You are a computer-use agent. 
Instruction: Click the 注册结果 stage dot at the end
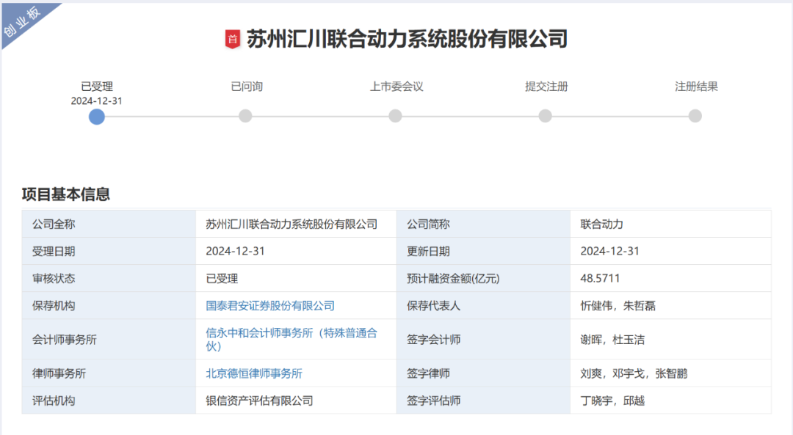pyautogui.click(x=694, y=116)
